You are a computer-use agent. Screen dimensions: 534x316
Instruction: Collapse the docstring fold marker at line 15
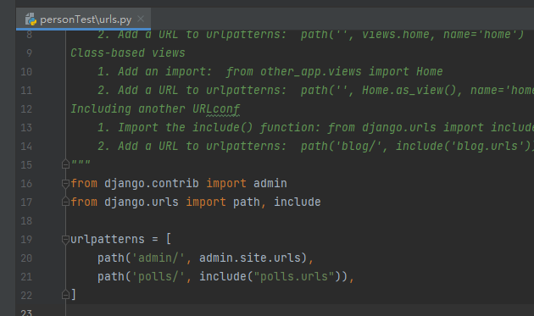[x=66, y=164]
